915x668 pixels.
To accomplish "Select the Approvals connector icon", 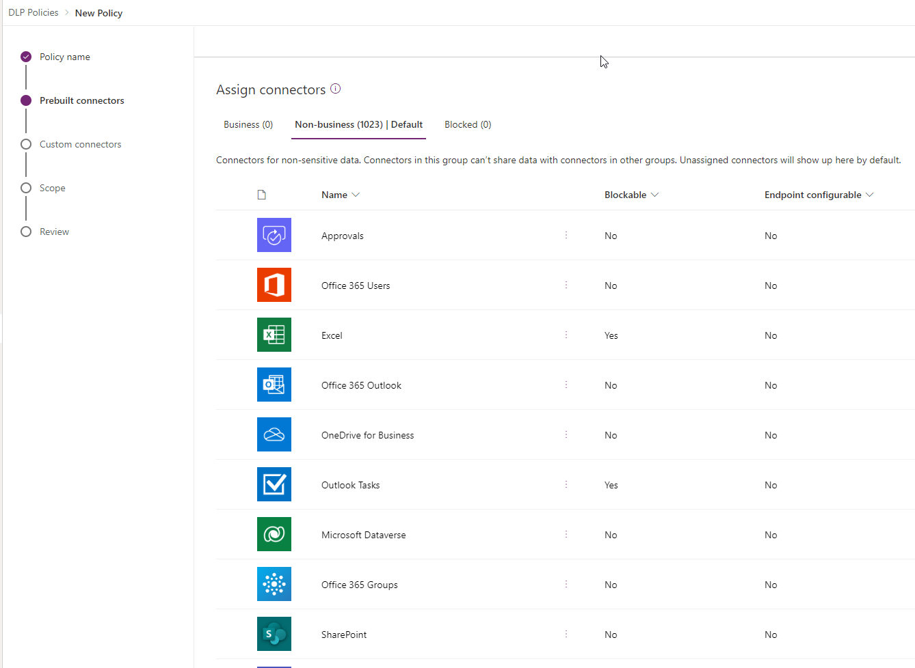I will (274, 235).
